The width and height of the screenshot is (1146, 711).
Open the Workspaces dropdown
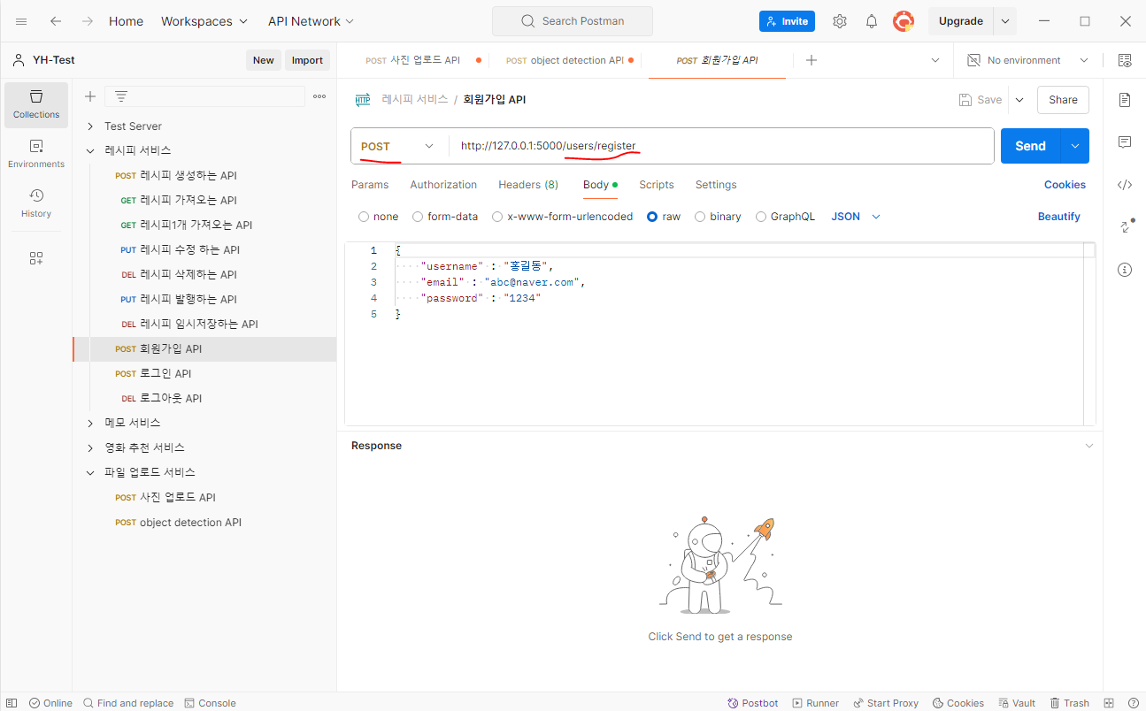point(204,21)
